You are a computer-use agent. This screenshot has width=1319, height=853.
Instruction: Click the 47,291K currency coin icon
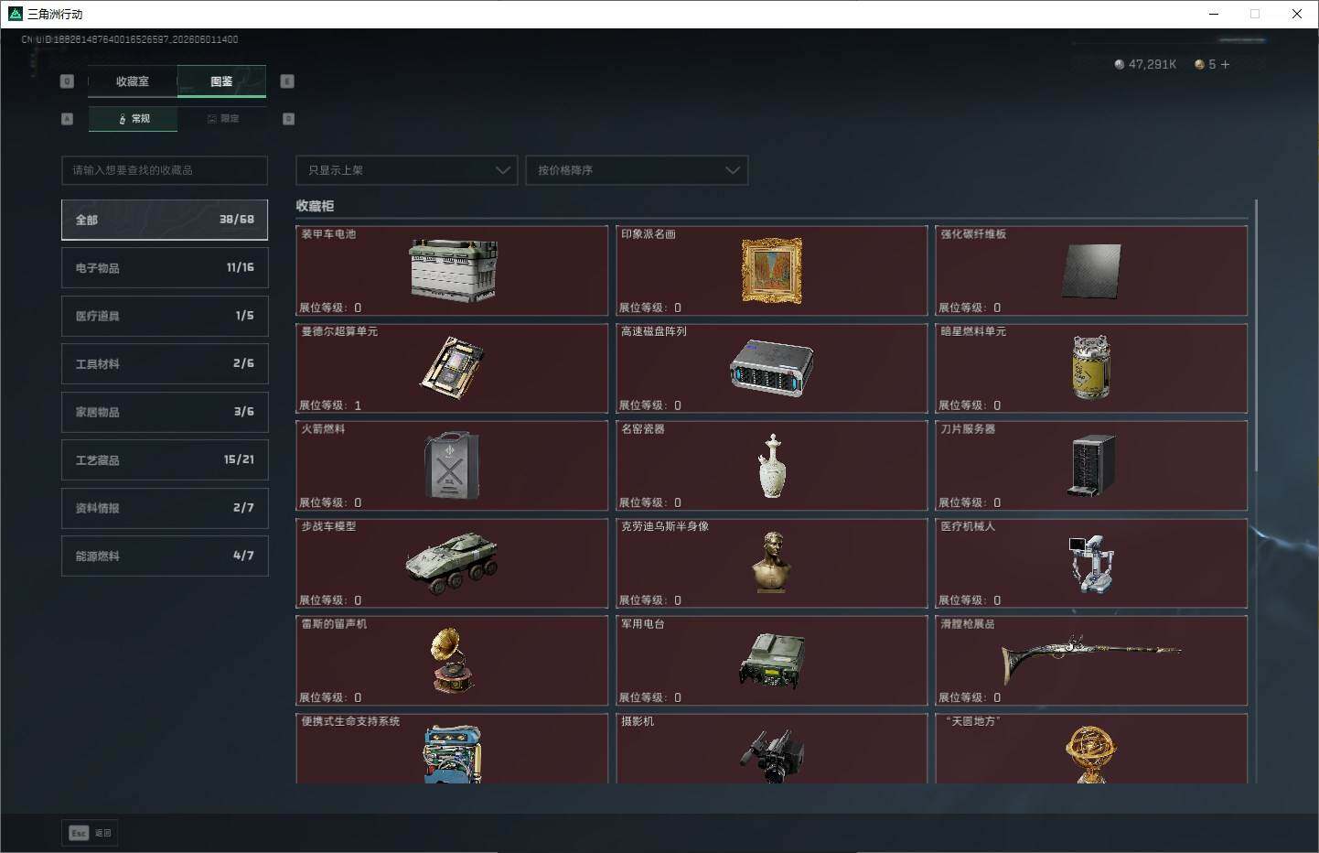[x=1120, y=64]
